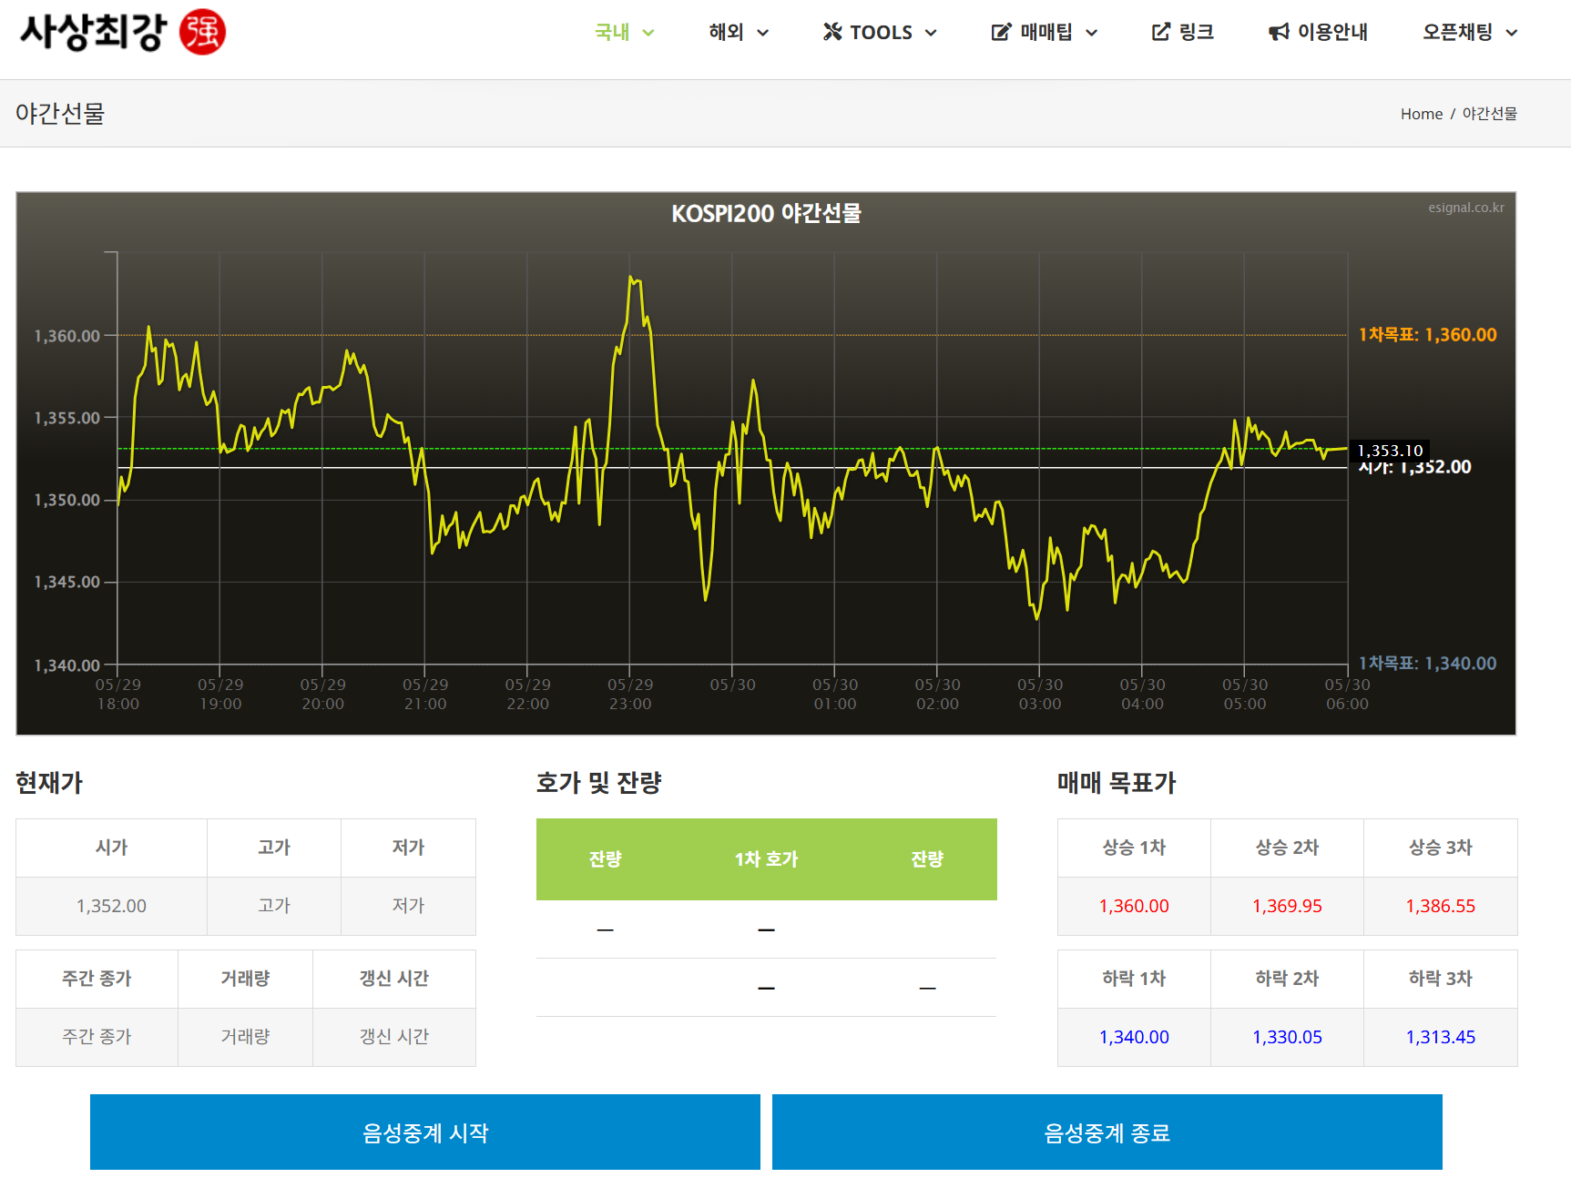Click the TOOLS wrench icon

pyautogui.click(x=832, y=32)
